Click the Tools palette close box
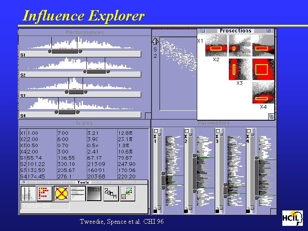 [x=24, y=182]
